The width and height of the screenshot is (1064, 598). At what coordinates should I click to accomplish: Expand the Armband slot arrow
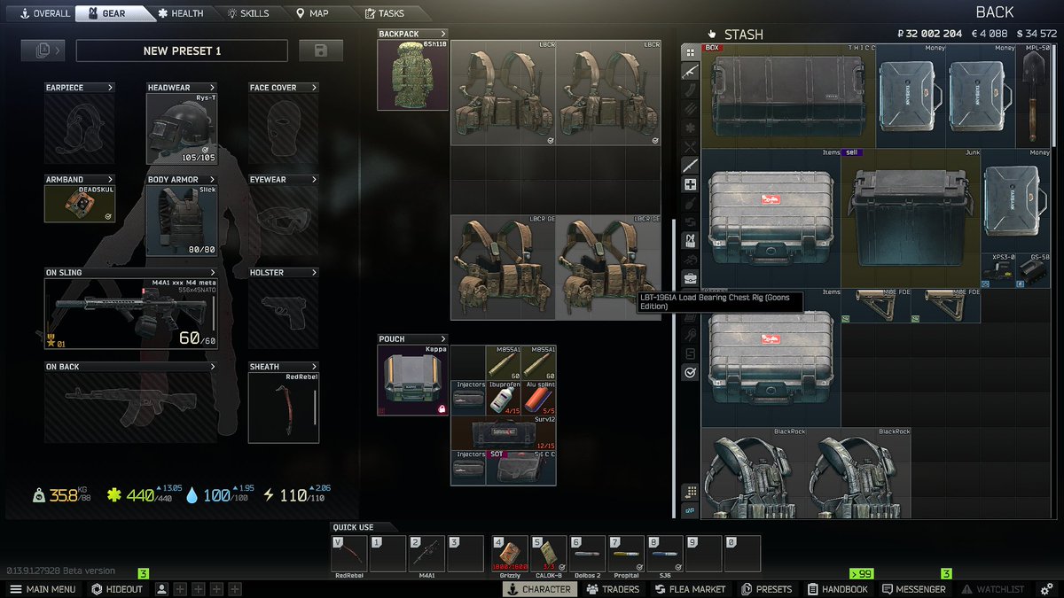(x=110, y=180)
